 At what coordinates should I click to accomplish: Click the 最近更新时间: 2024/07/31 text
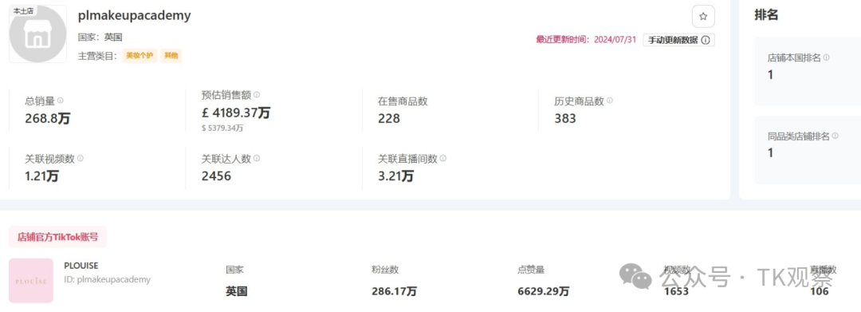tap(586, 40)
